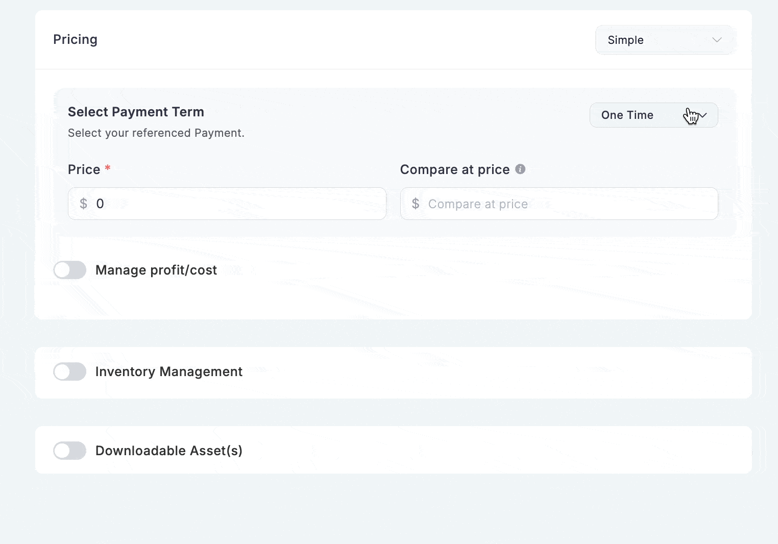The height and width of the screenshot is (544, 778).
Task: Click the Pricing section header
Action: tap(75, 40)
